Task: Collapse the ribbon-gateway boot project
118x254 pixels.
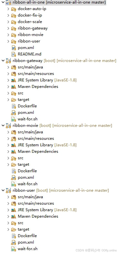Action: (3, 61)
